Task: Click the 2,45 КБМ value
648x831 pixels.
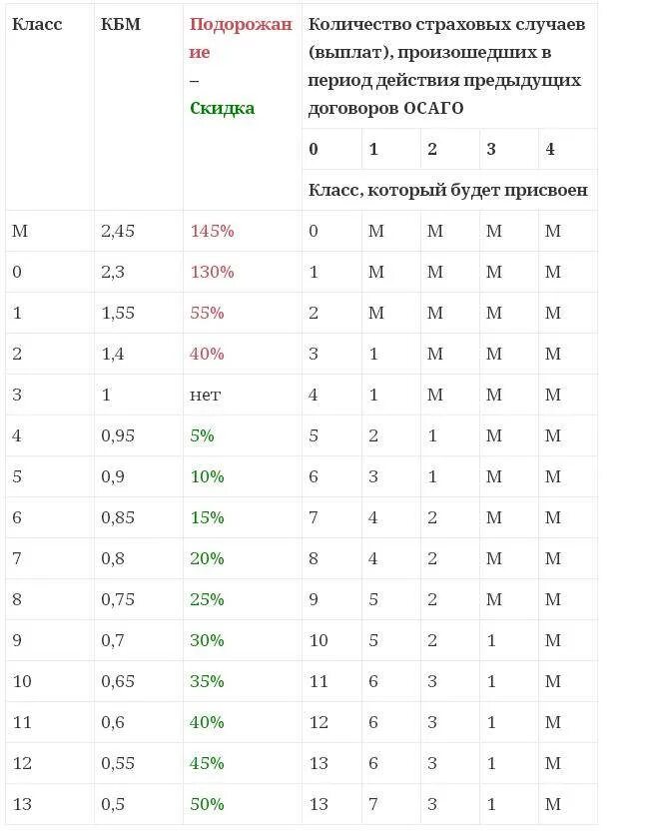Action: (x=118, y=231)
